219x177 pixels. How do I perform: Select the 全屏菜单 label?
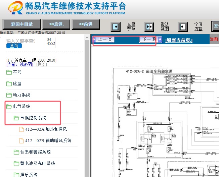(x=131, y=26)
